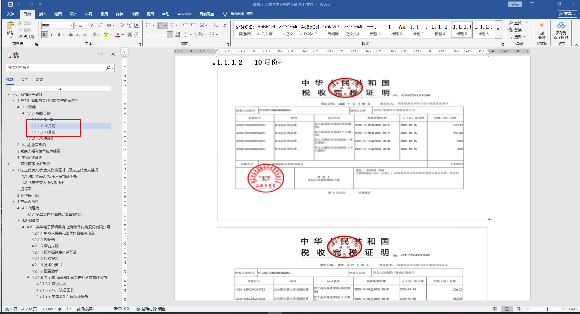Click the character shading icon
The height and width of the screenshot is (314, 580).
[x=130, y=35]
